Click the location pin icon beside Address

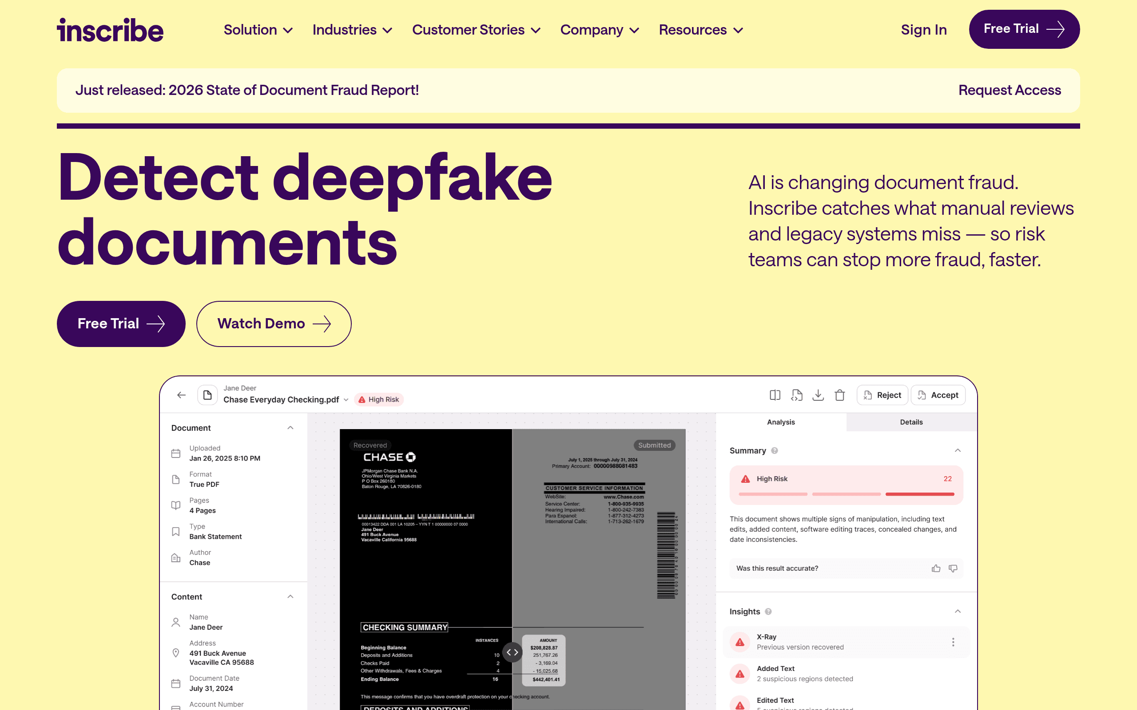(176, 653)
